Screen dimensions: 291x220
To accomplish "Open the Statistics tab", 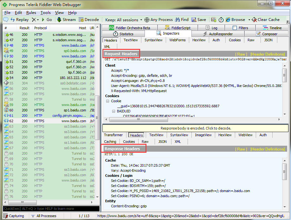I will (123, 34).
